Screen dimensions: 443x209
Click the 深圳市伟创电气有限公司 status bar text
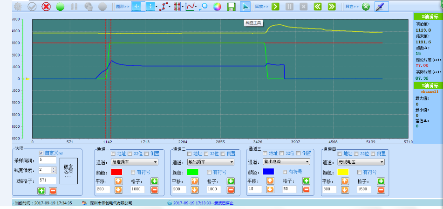tap(111, 203)
